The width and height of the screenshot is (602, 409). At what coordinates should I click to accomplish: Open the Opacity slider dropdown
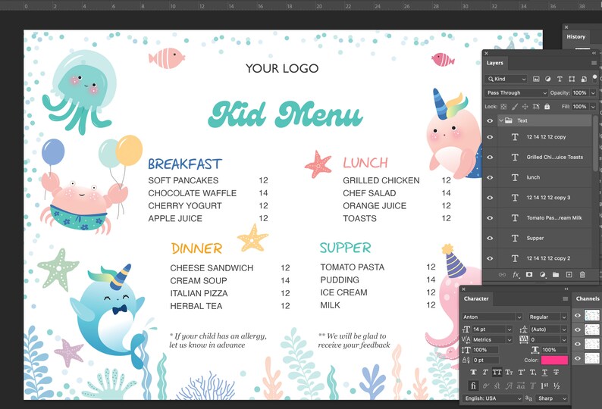(x=593, y=93)
